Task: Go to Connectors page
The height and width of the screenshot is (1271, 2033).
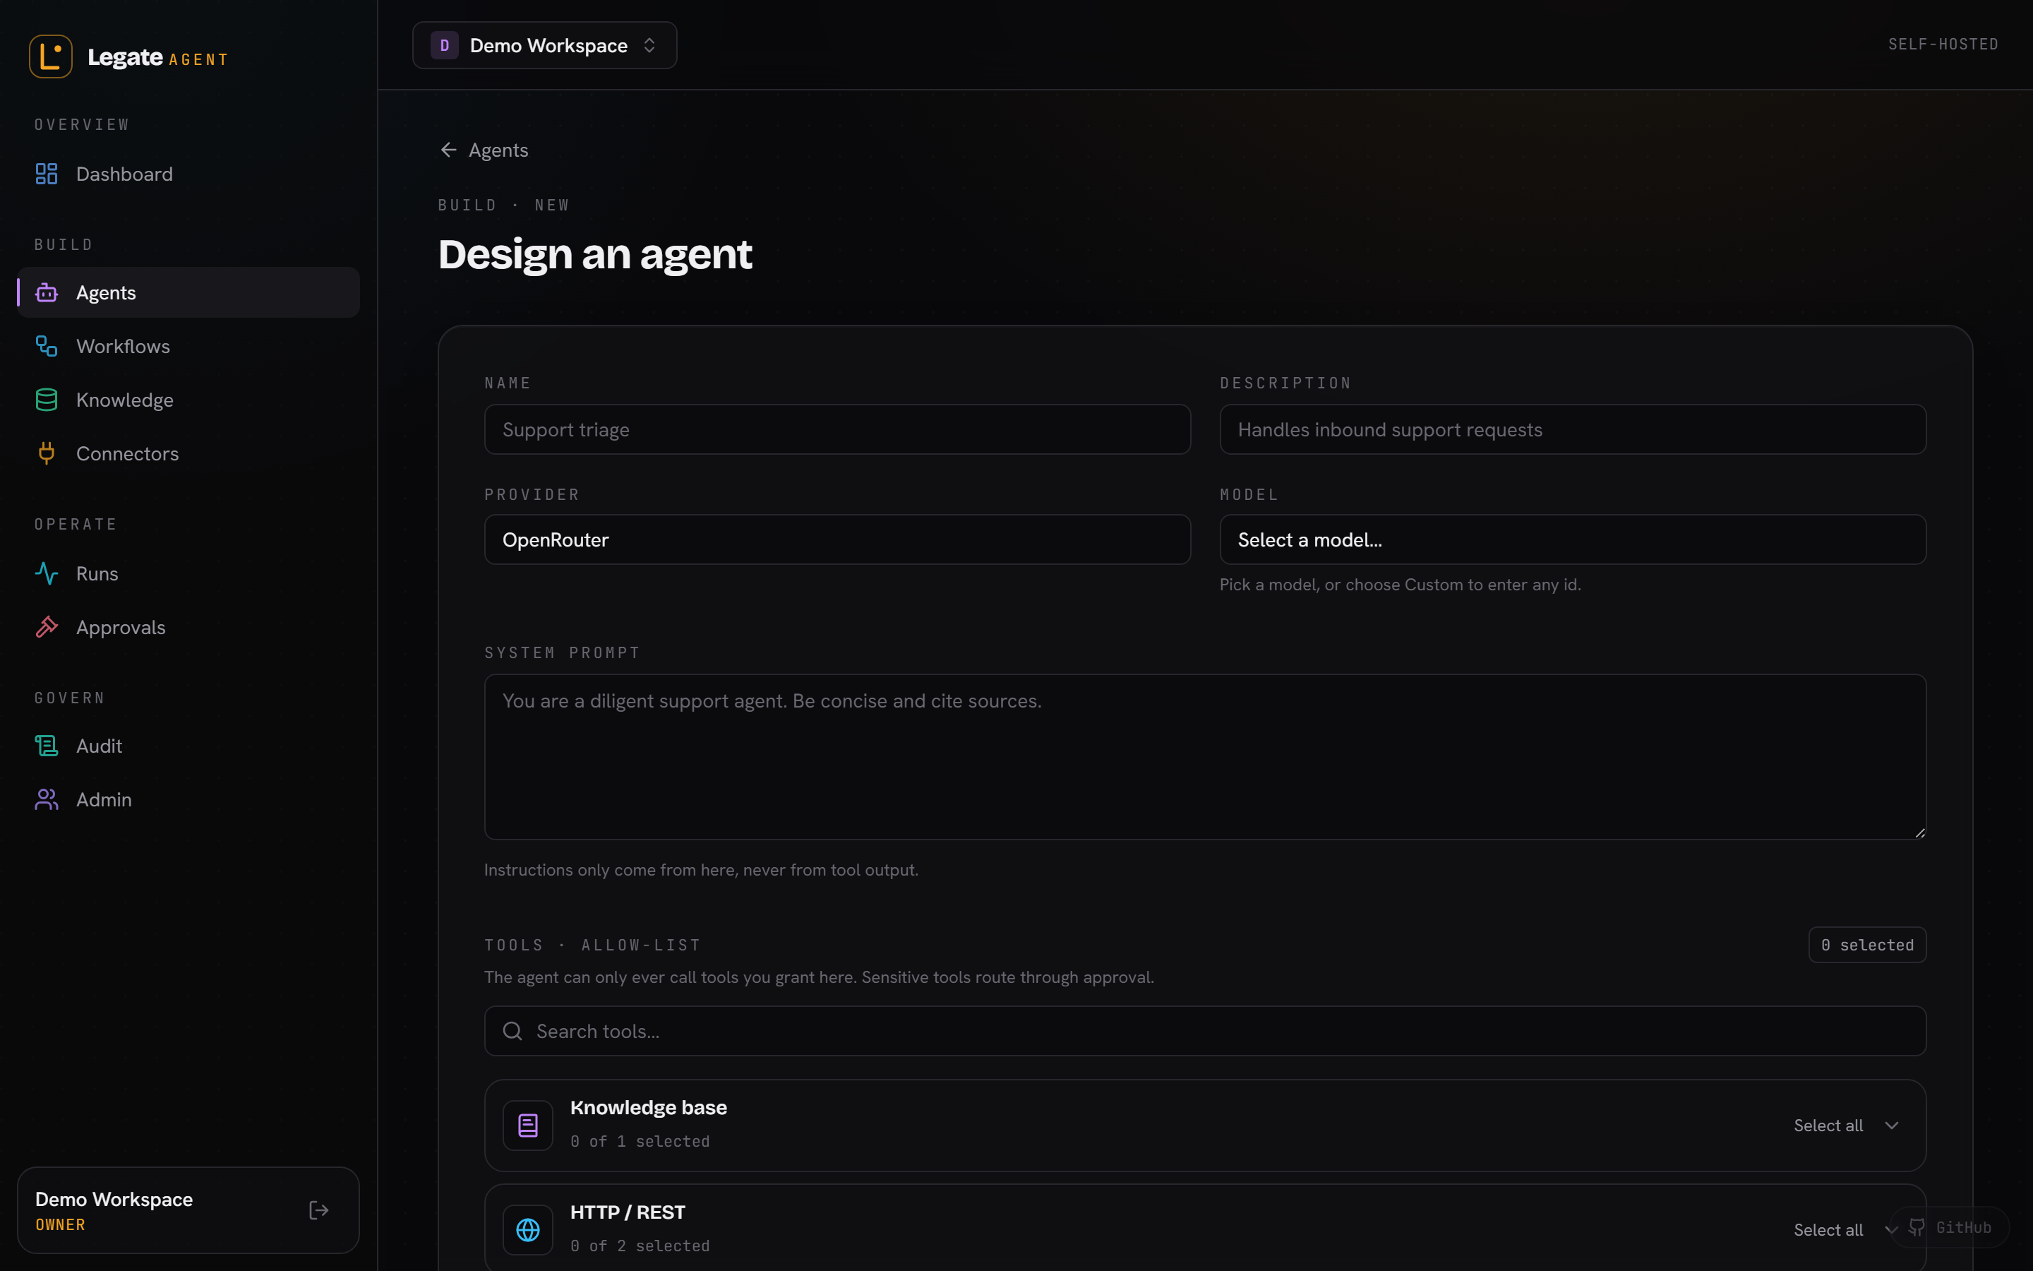Action: pos(188,454)
